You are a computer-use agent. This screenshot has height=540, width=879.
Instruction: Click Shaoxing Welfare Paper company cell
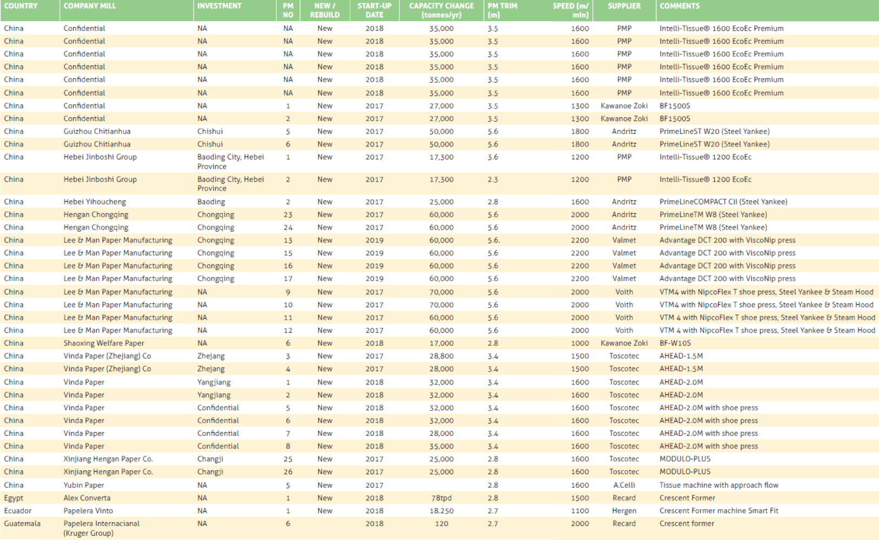tap(104, 343)
